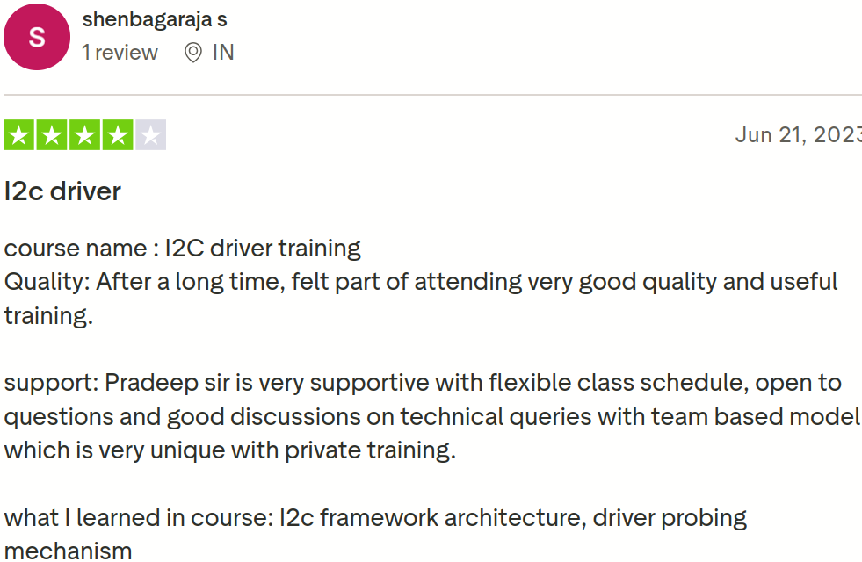Click the first green rating star
The width and height of the screenshot is (862, 562).
coord(20,135)
